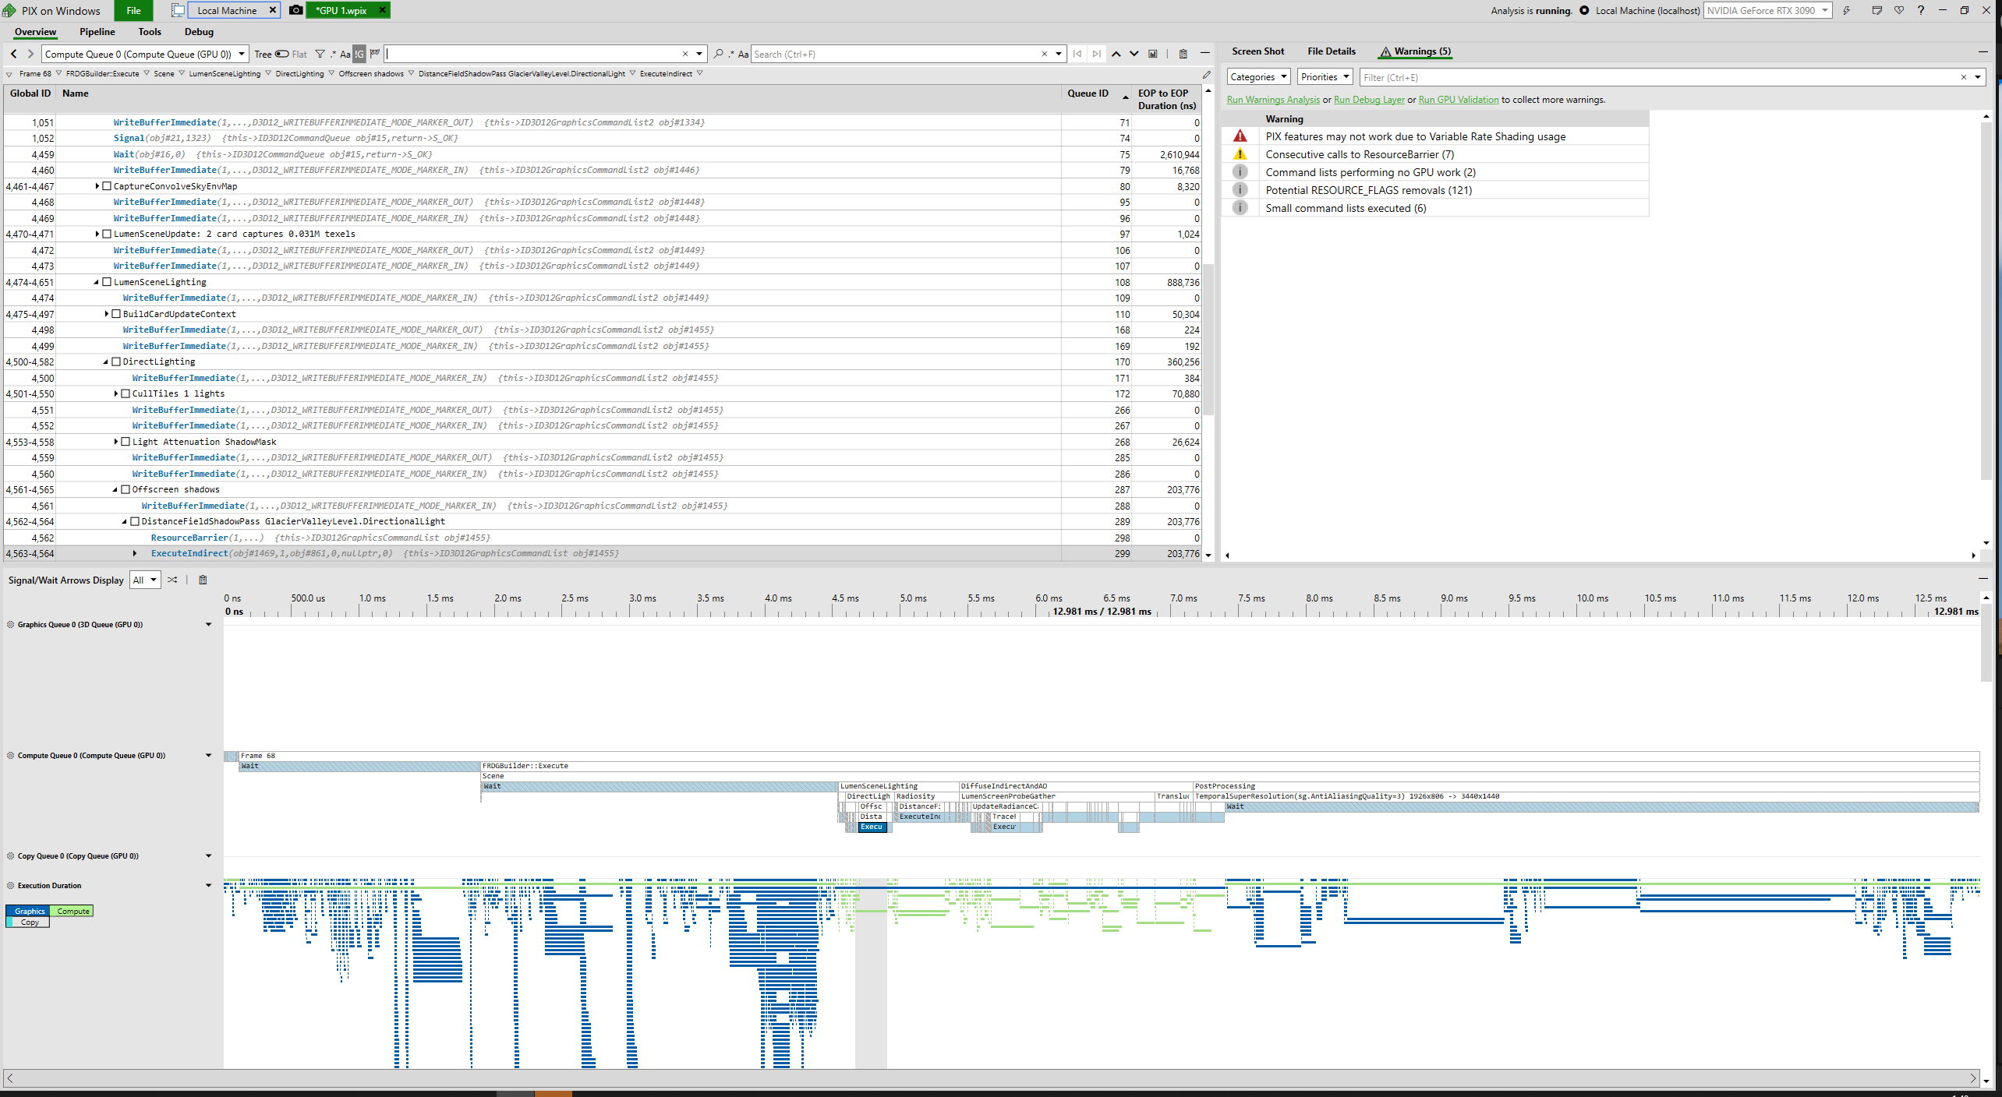This screenshot has width=2002, height=1097.
Task: Go to the last search result
Action: [x=1097, y=54]
